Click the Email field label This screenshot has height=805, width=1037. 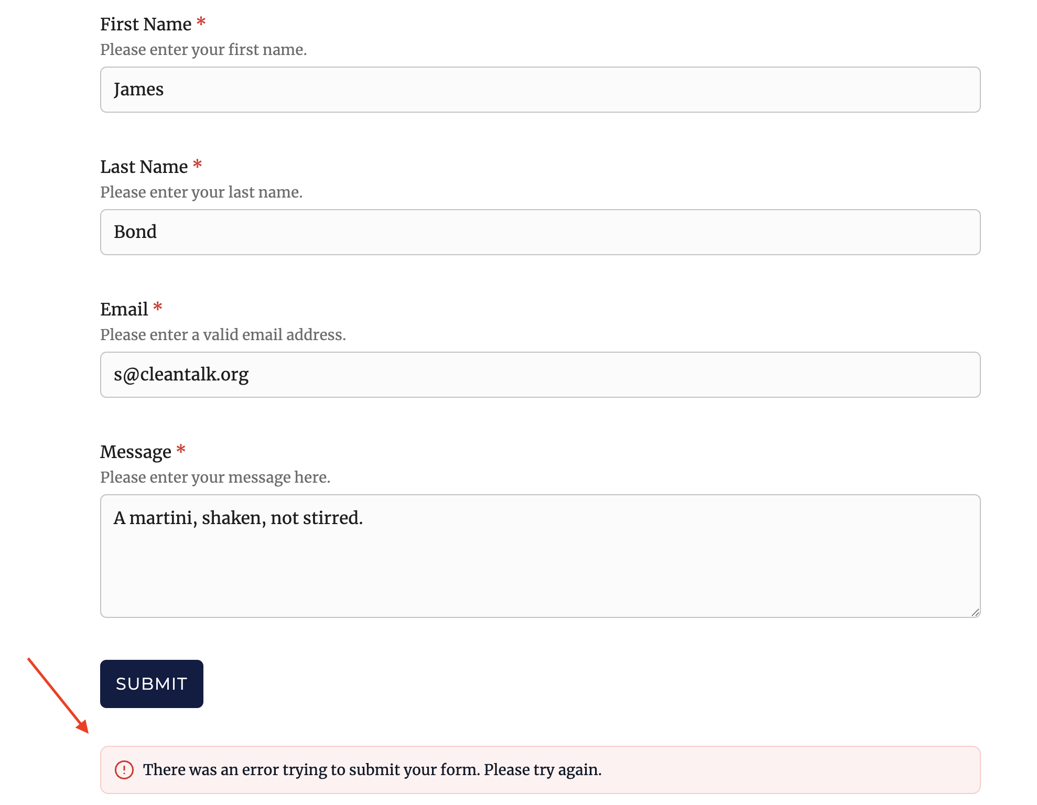tap(124, 310)
